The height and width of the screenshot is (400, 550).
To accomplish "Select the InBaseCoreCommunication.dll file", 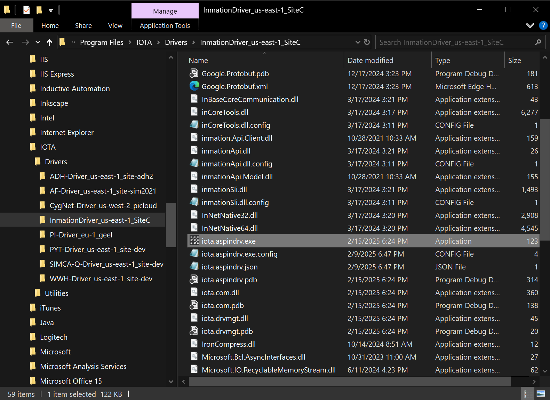I will click(x=250, y=99).
